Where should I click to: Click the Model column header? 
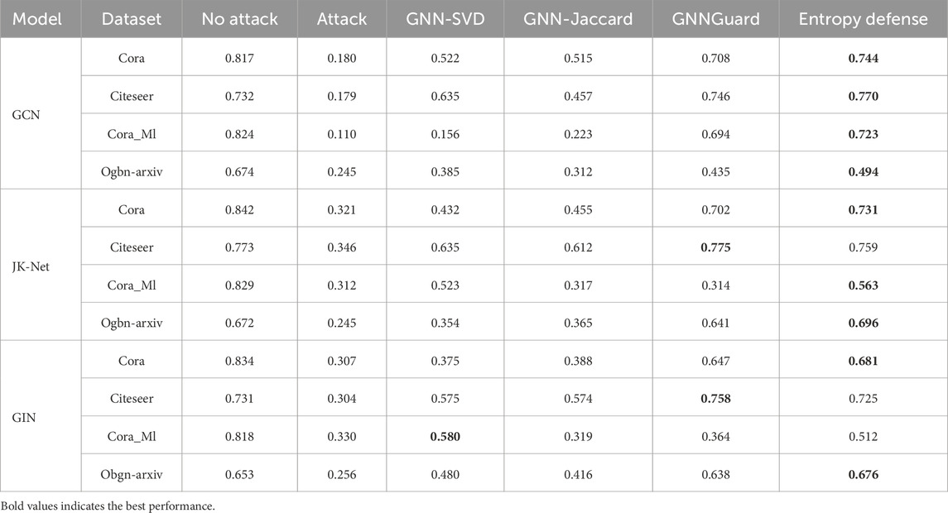coord(37,19)
